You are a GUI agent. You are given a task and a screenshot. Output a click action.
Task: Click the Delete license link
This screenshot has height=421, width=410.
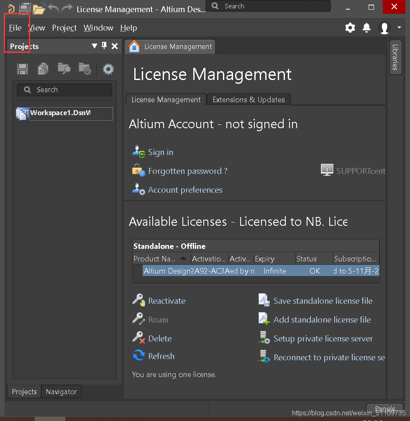pos(160,338)
